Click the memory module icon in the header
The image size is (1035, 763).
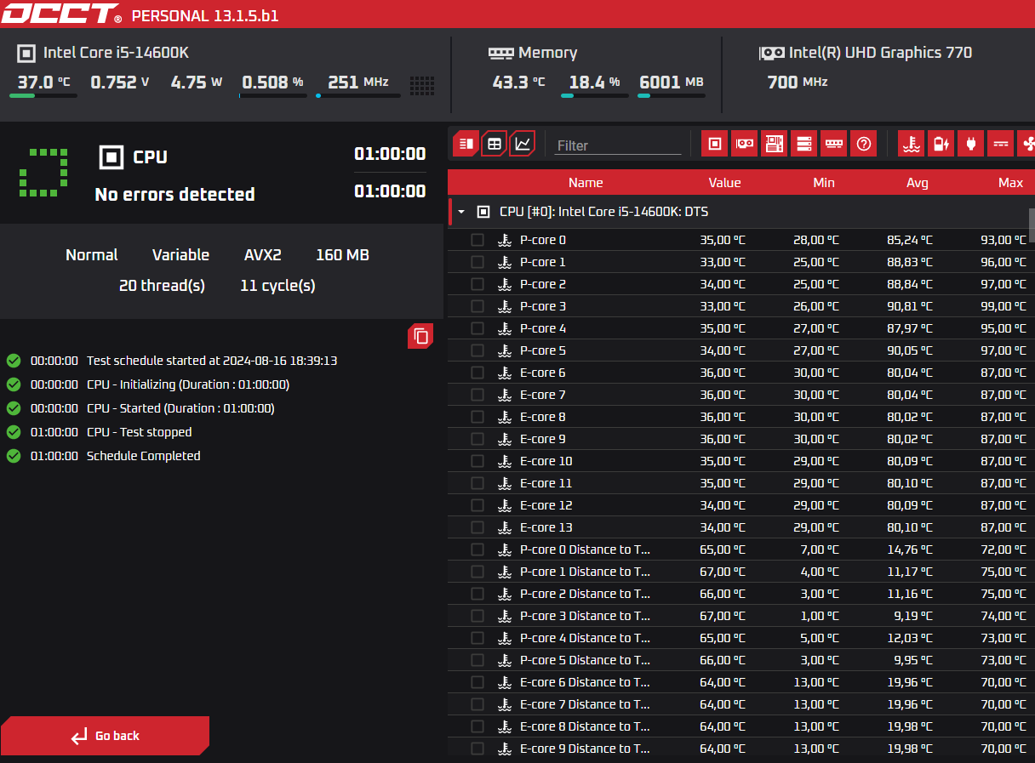coord(500,53)
